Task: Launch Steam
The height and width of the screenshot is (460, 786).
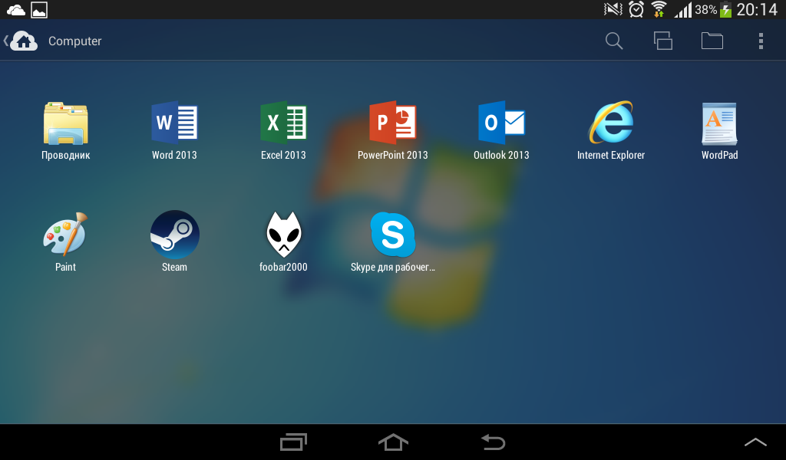Action: point(174,235)
